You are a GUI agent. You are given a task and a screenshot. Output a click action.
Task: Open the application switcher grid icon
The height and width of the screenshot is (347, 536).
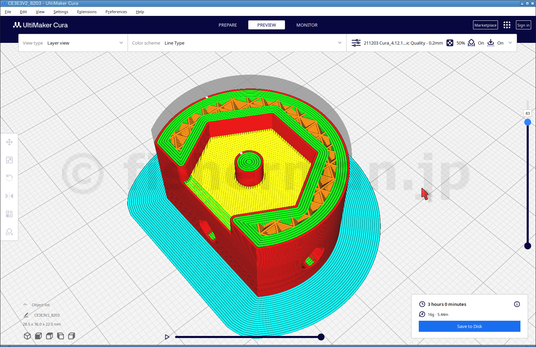(507, 25)
